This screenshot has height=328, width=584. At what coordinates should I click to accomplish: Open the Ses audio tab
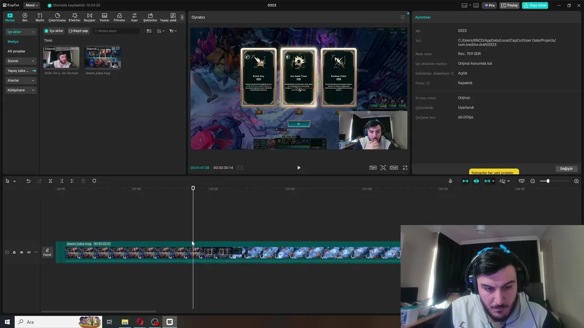(25, 17)
